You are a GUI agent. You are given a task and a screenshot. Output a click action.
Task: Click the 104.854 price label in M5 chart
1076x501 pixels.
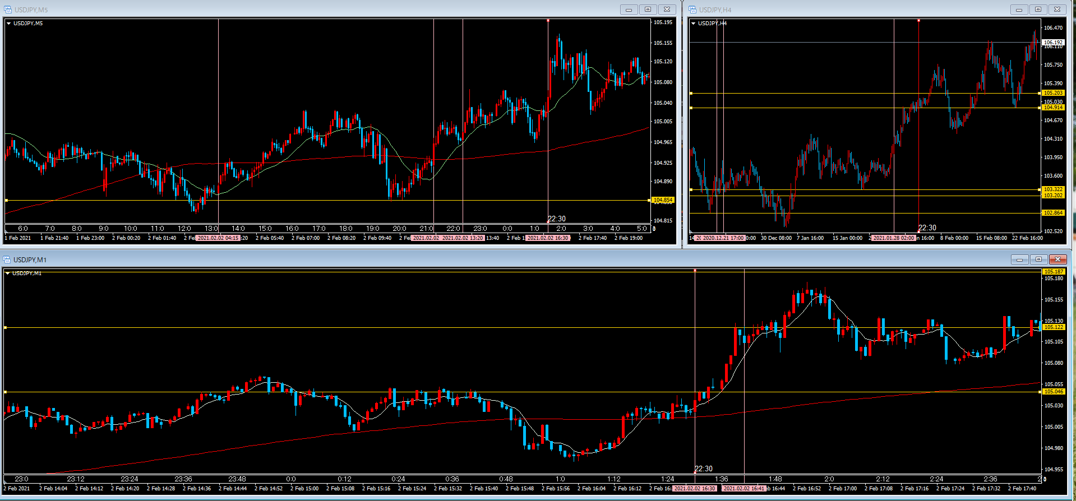(x=663, y=200)
